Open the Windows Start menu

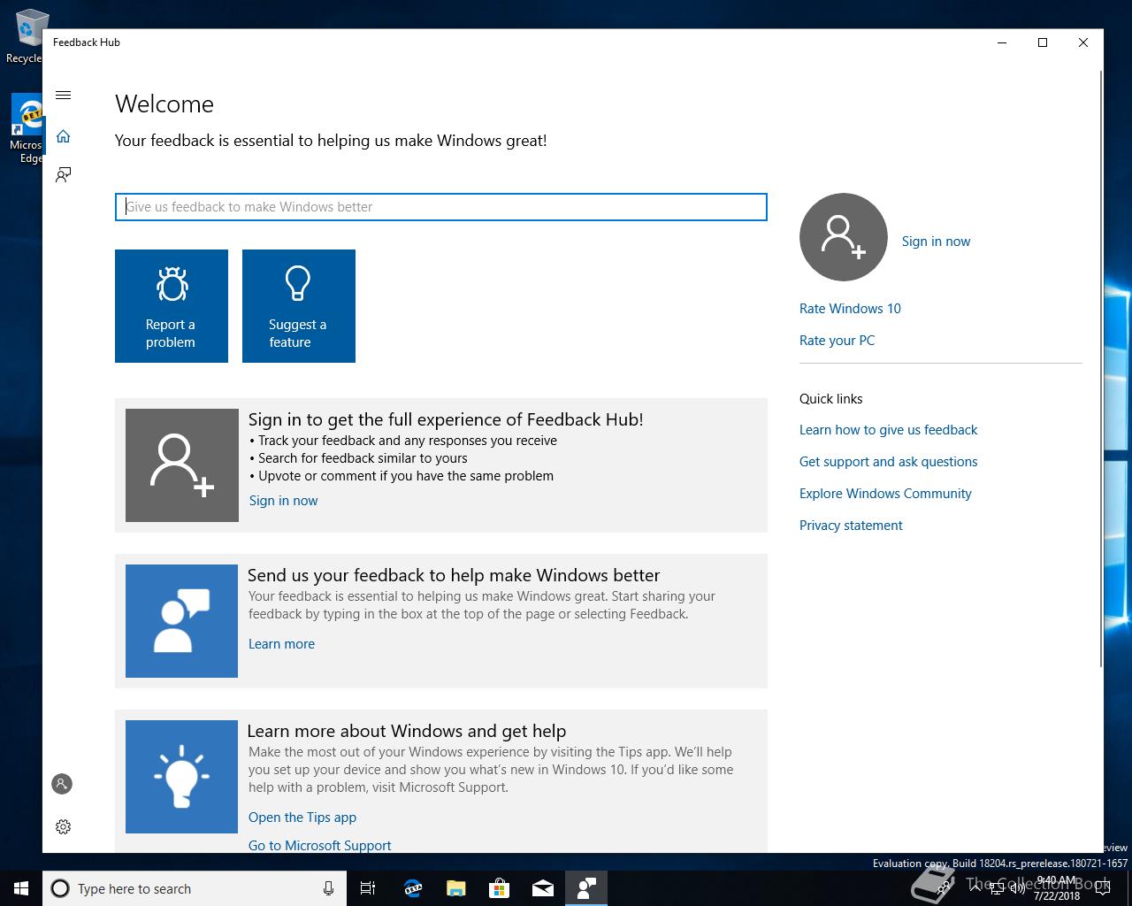point(21,888)
